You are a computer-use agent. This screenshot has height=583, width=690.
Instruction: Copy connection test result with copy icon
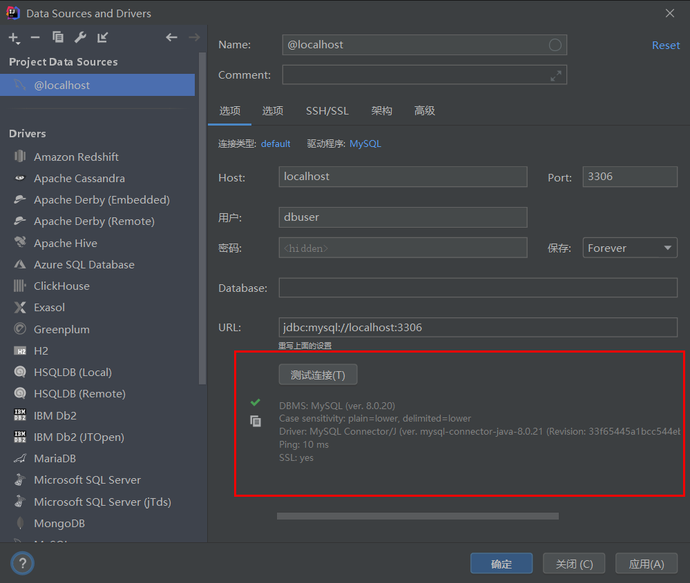tap(256, 421)
